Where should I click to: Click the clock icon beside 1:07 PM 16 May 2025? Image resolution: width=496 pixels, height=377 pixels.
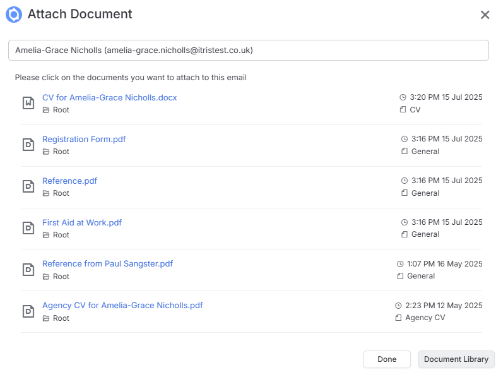point(400,264)
